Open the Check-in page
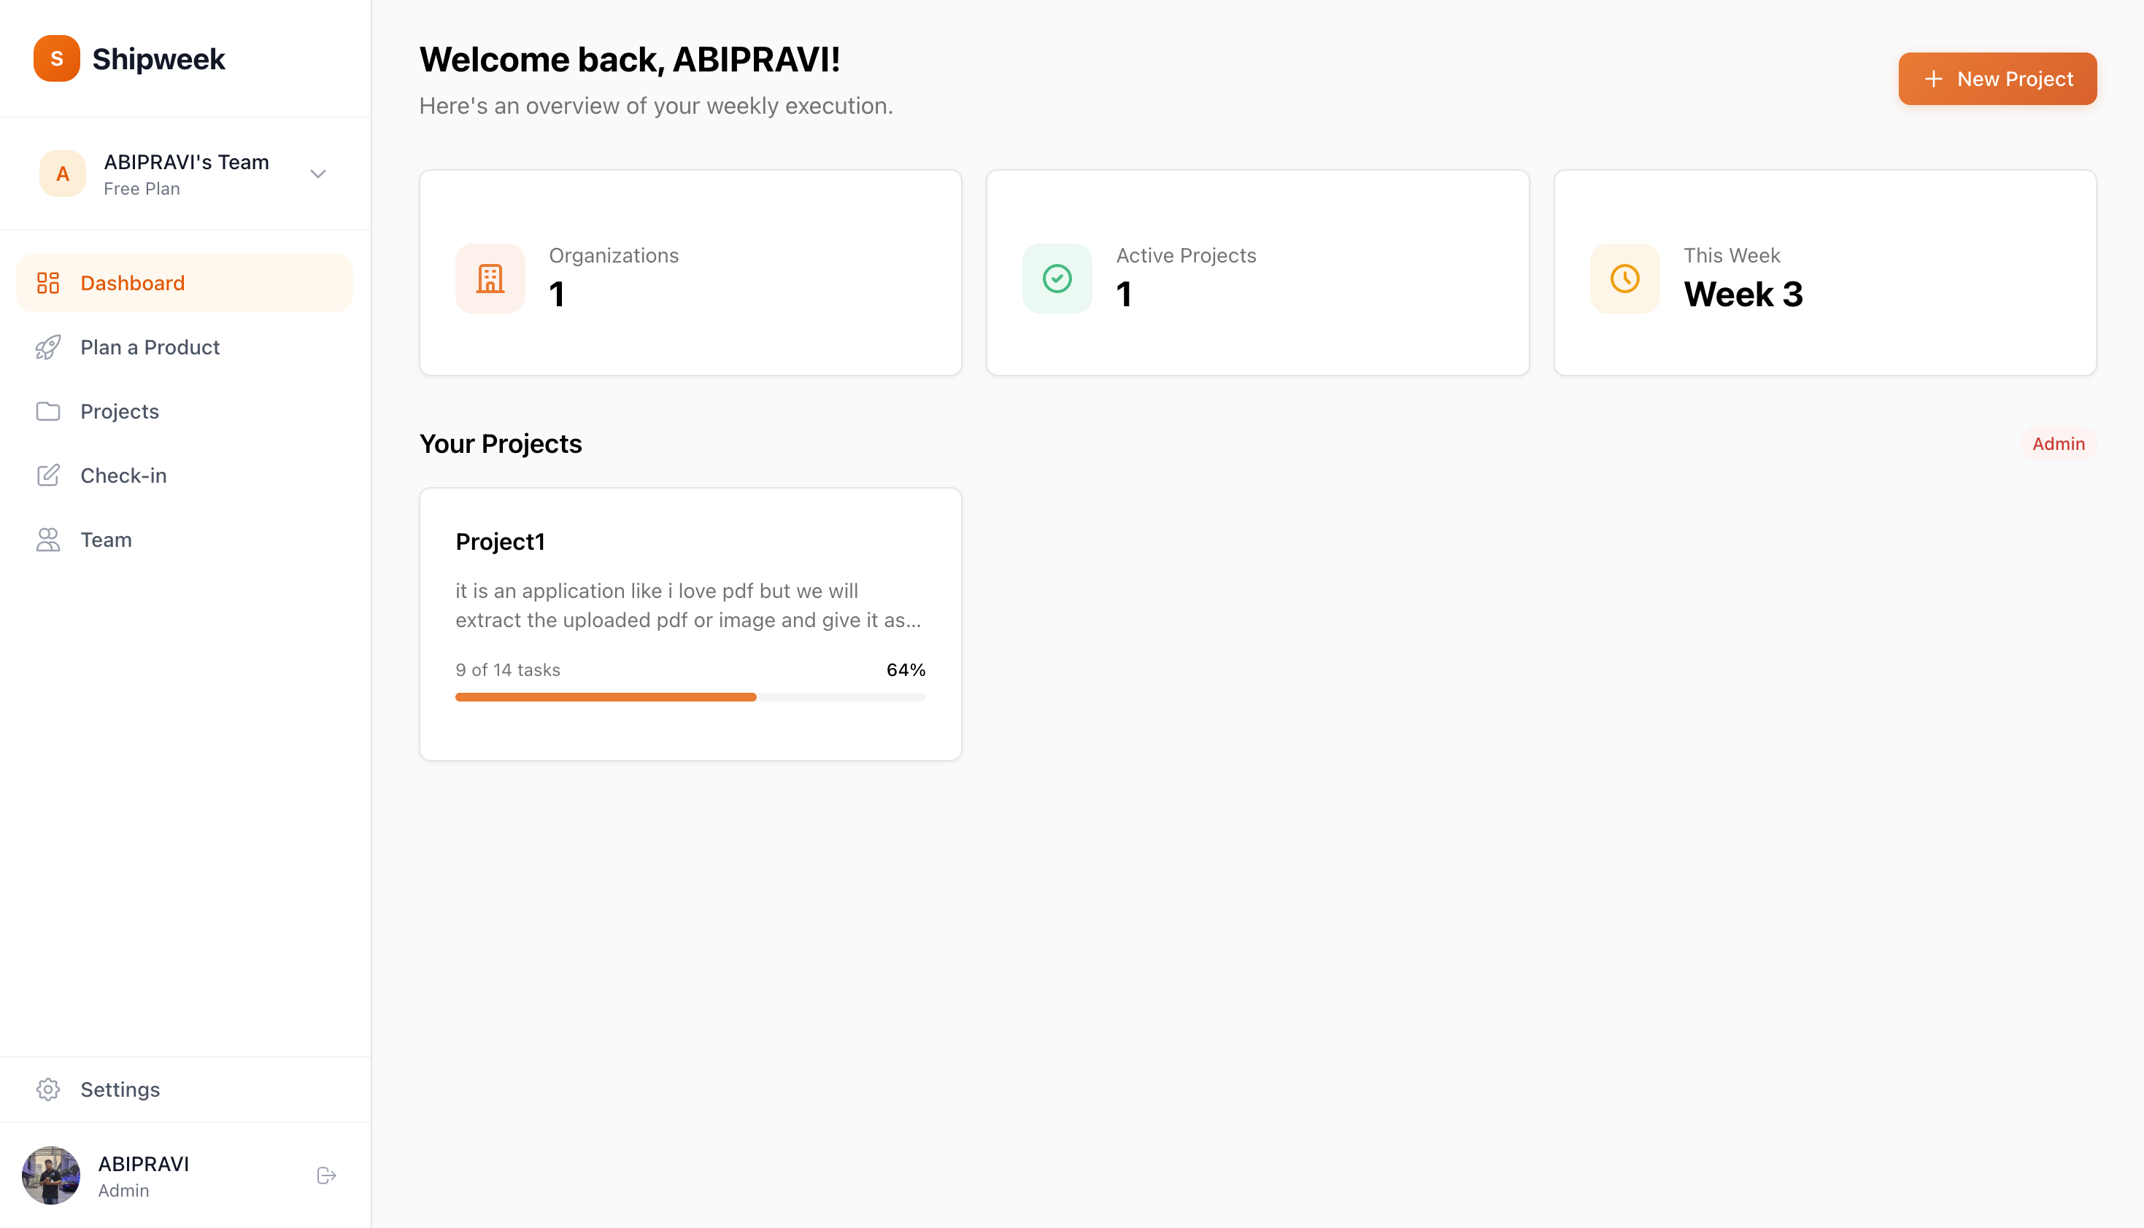The image size is (2144, 1228). coord(123,475)
